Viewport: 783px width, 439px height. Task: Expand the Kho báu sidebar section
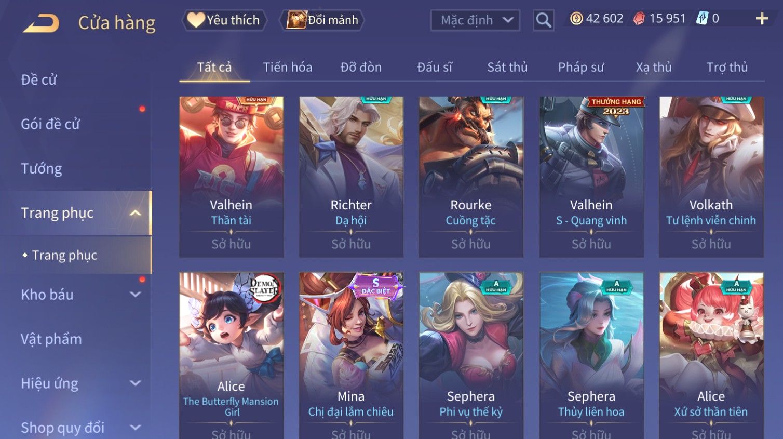(x=135, y=295)
